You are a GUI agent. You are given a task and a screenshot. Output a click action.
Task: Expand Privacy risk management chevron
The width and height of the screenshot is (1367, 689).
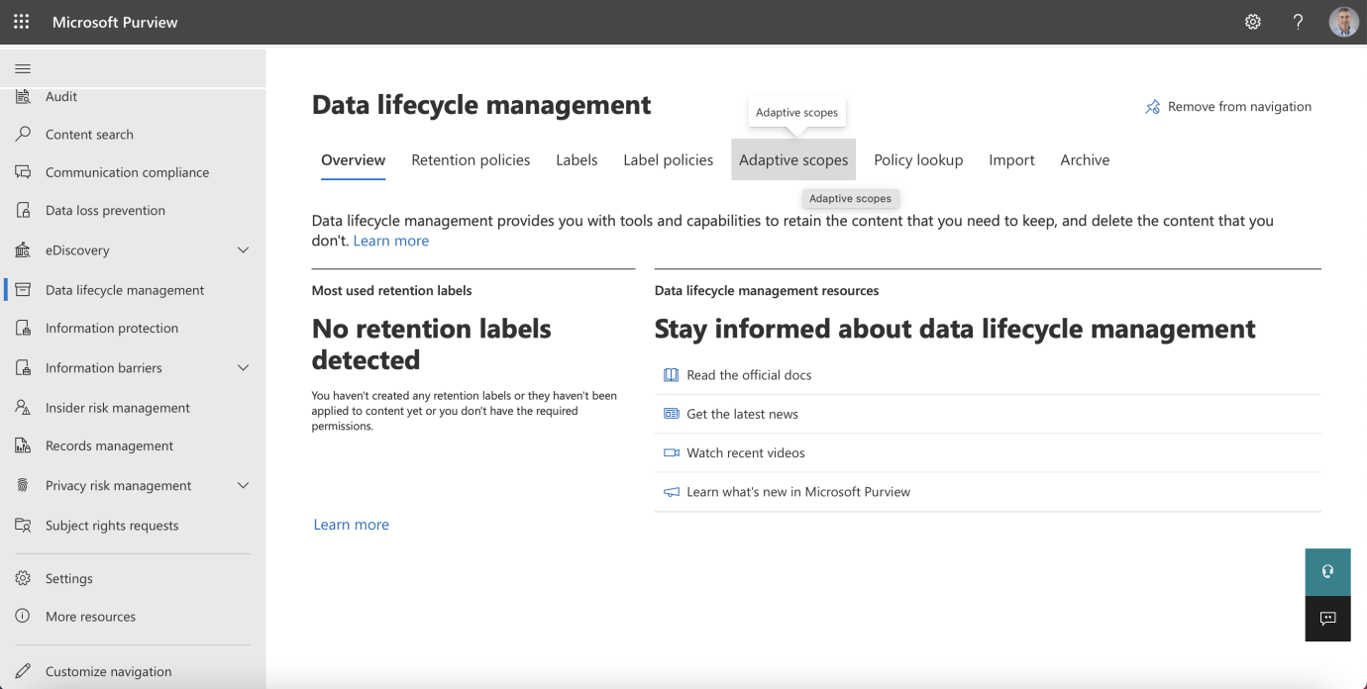[243, 486]
